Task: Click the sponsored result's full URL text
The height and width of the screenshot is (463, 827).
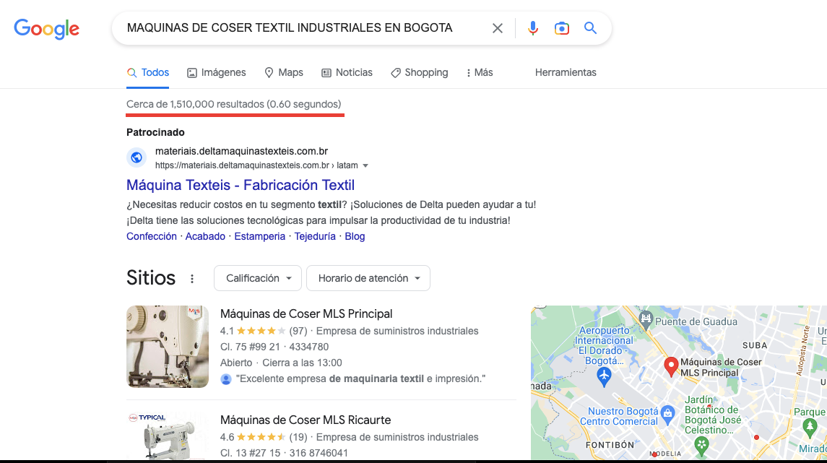Action: pyautogui.click(x=256, y=165)
